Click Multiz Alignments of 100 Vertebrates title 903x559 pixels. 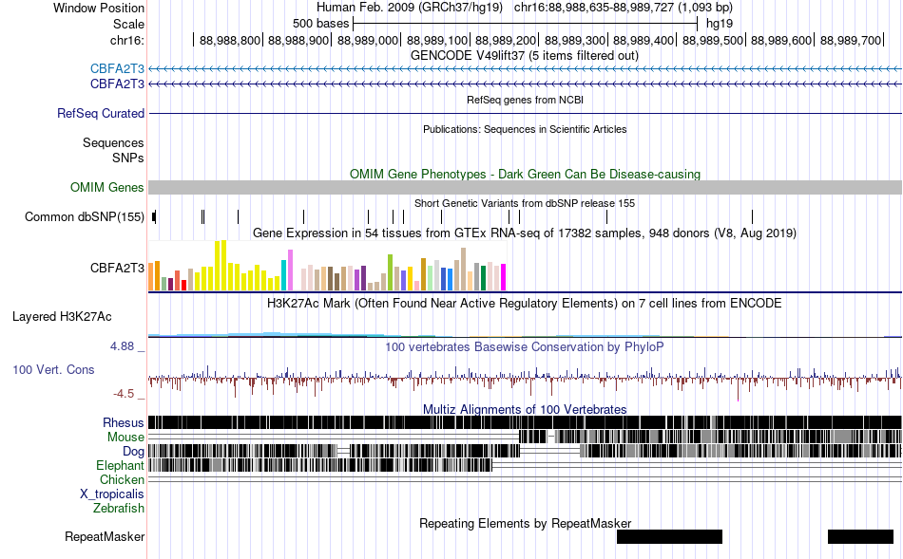click(x=525, y=409)
